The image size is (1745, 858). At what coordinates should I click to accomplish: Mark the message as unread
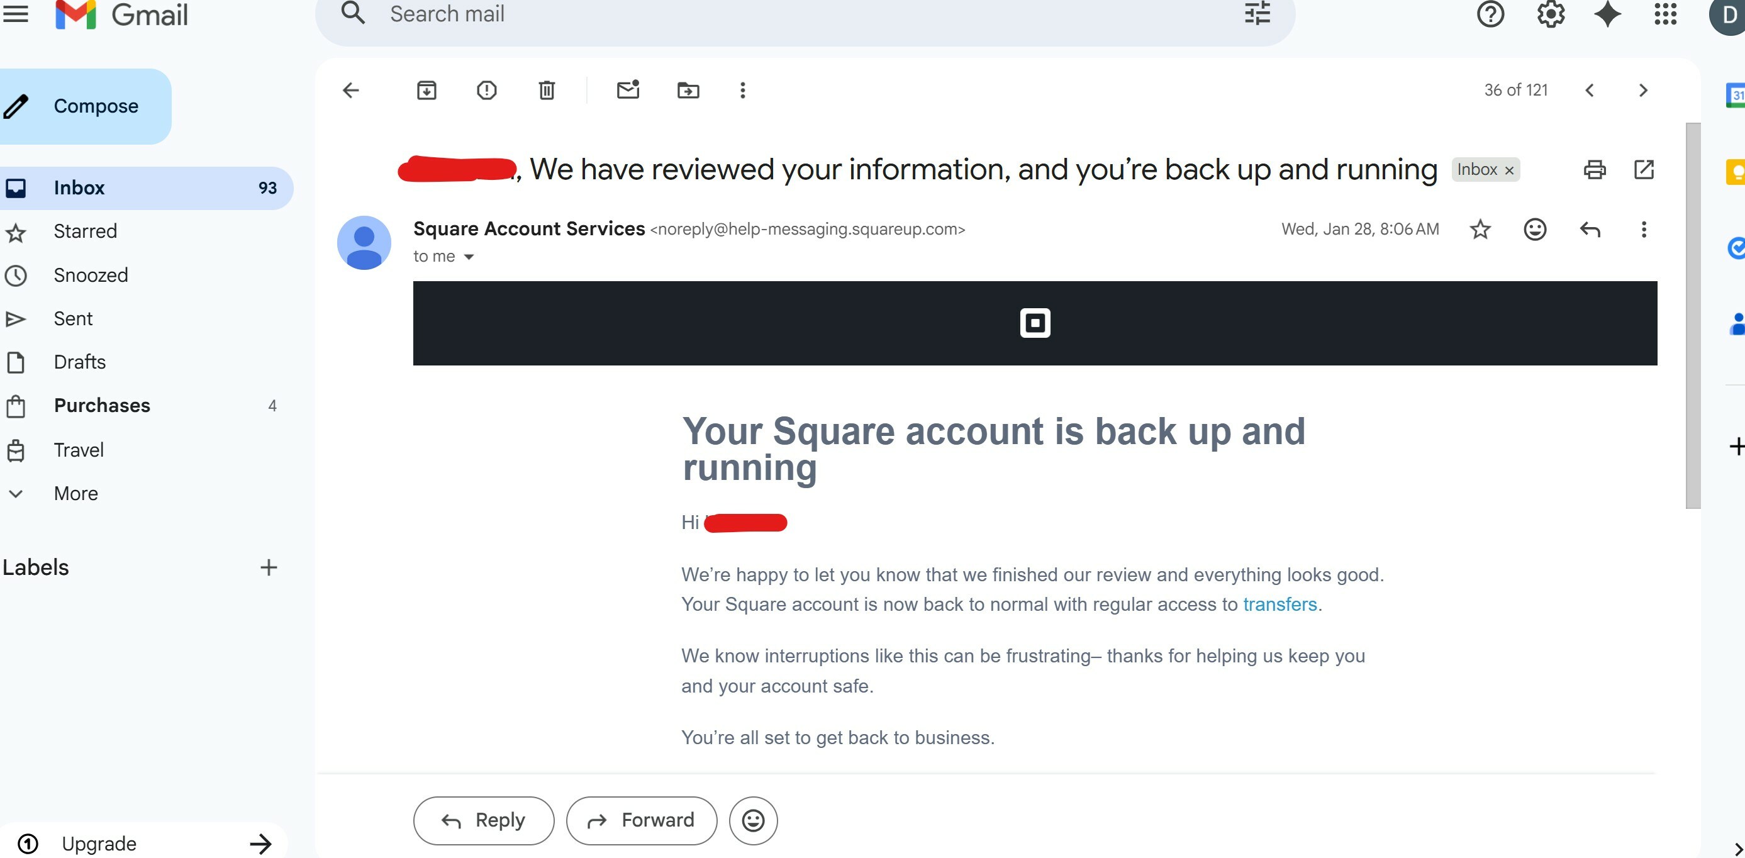628,89
